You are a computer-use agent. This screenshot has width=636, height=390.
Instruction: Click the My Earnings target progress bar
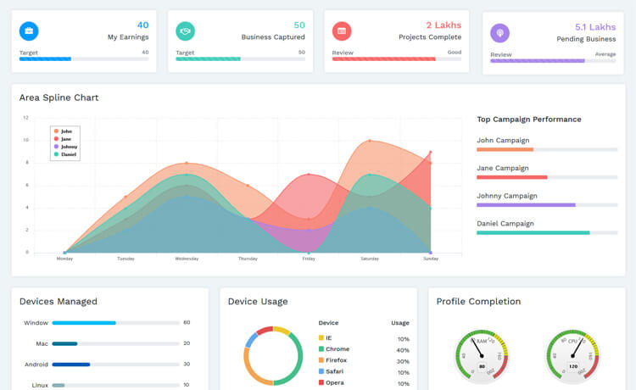point(84,59)
